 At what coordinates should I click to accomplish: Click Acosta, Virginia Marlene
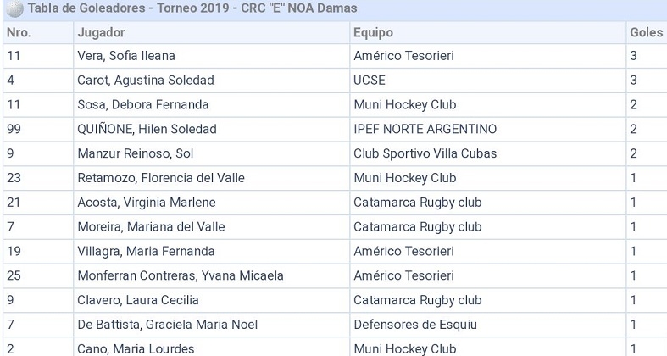pyautogui.click(x=147, y=203)
